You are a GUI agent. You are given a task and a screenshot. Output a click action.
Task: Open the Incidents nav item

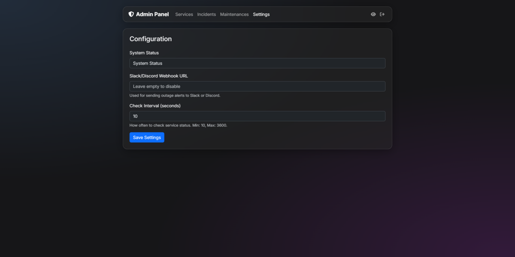[206, 14]
